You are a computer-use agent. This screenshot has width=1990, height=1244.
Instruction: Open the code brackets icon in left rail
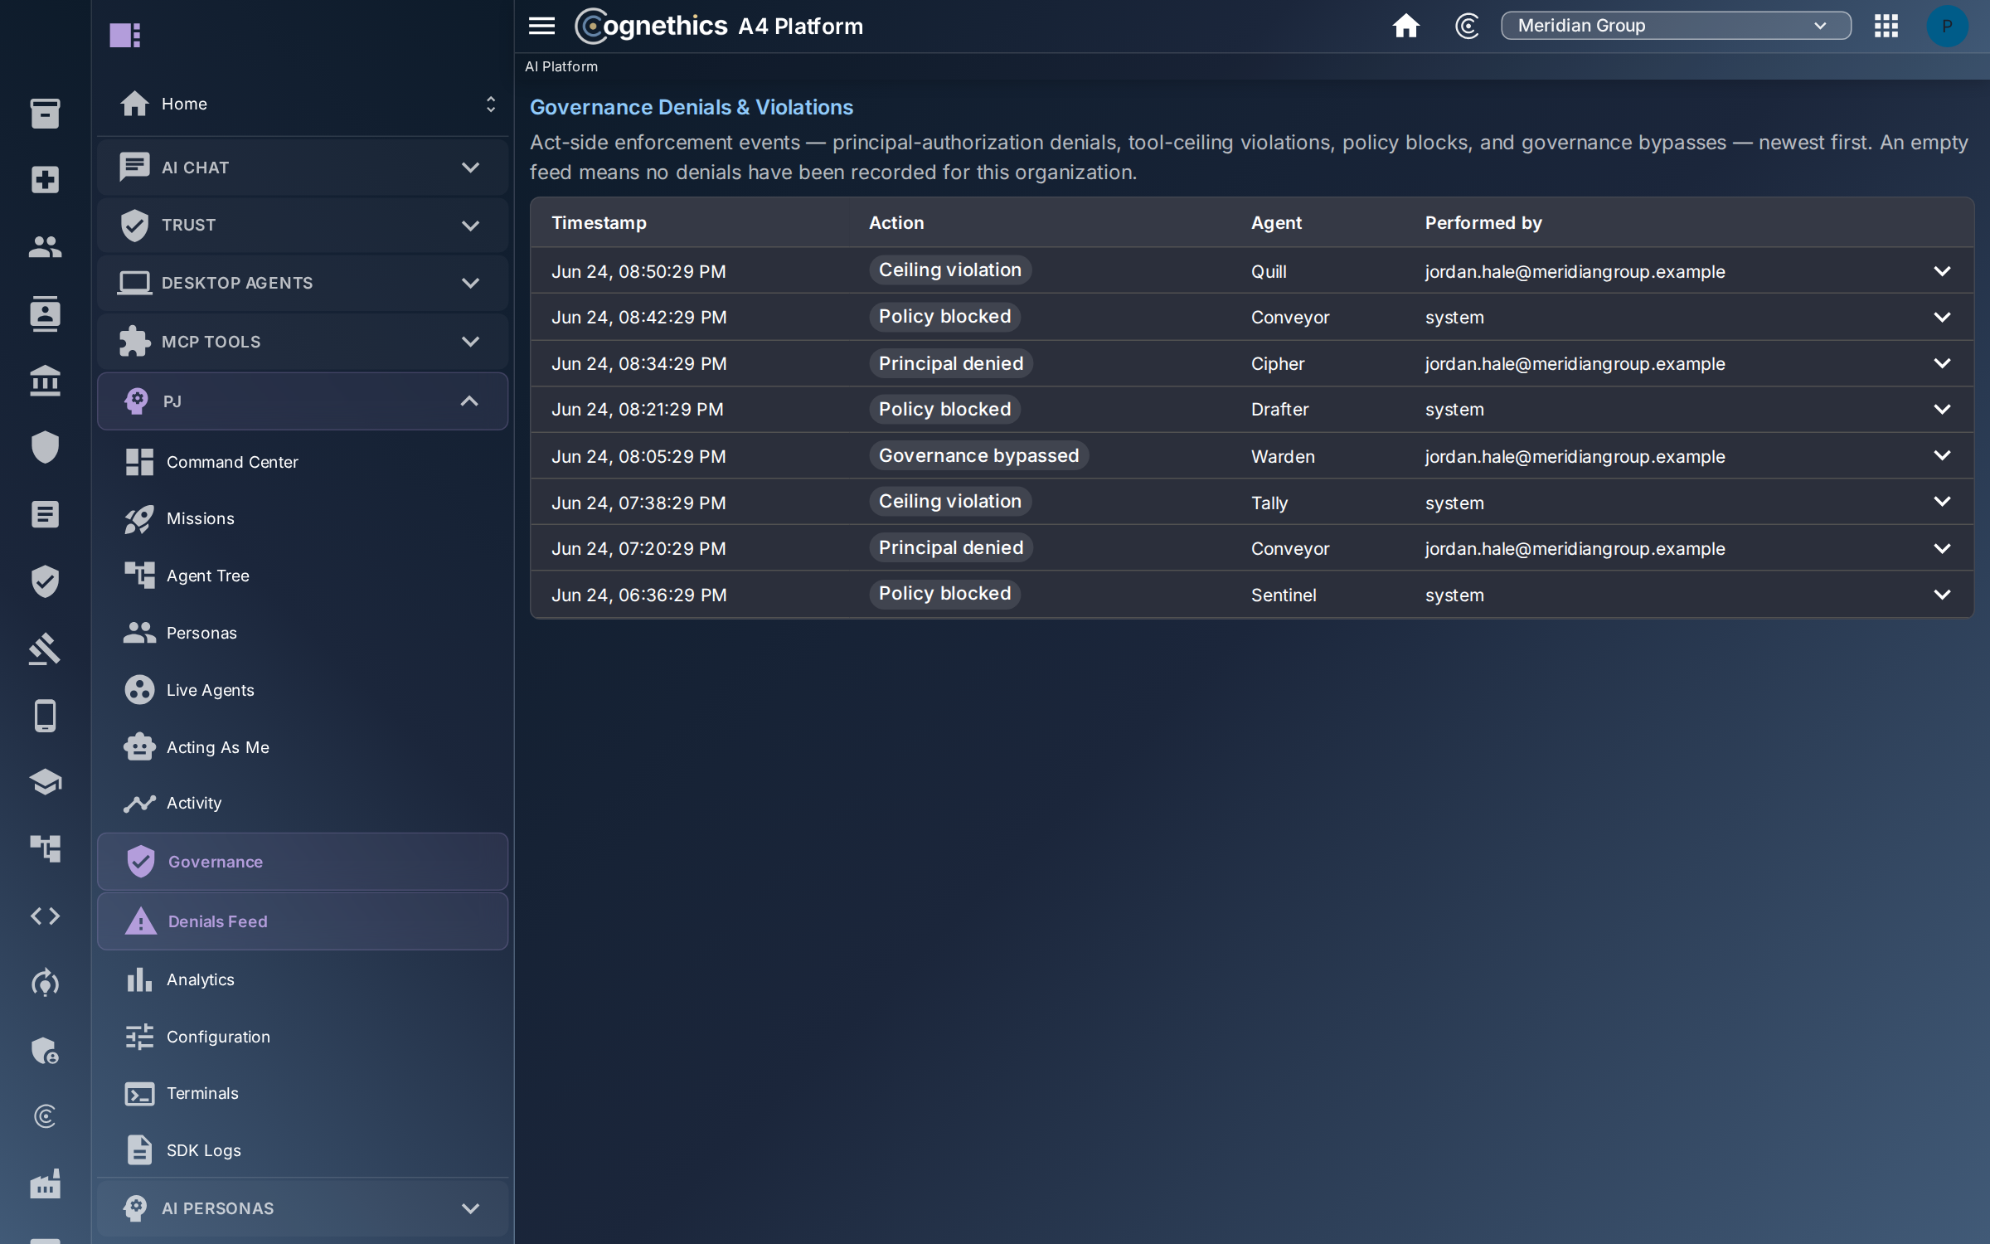pos(45,916)
